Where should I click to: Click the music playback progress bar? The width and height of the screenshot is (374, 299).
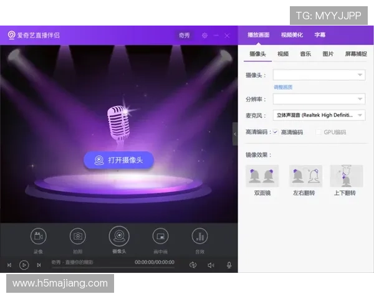coord(113,268)
